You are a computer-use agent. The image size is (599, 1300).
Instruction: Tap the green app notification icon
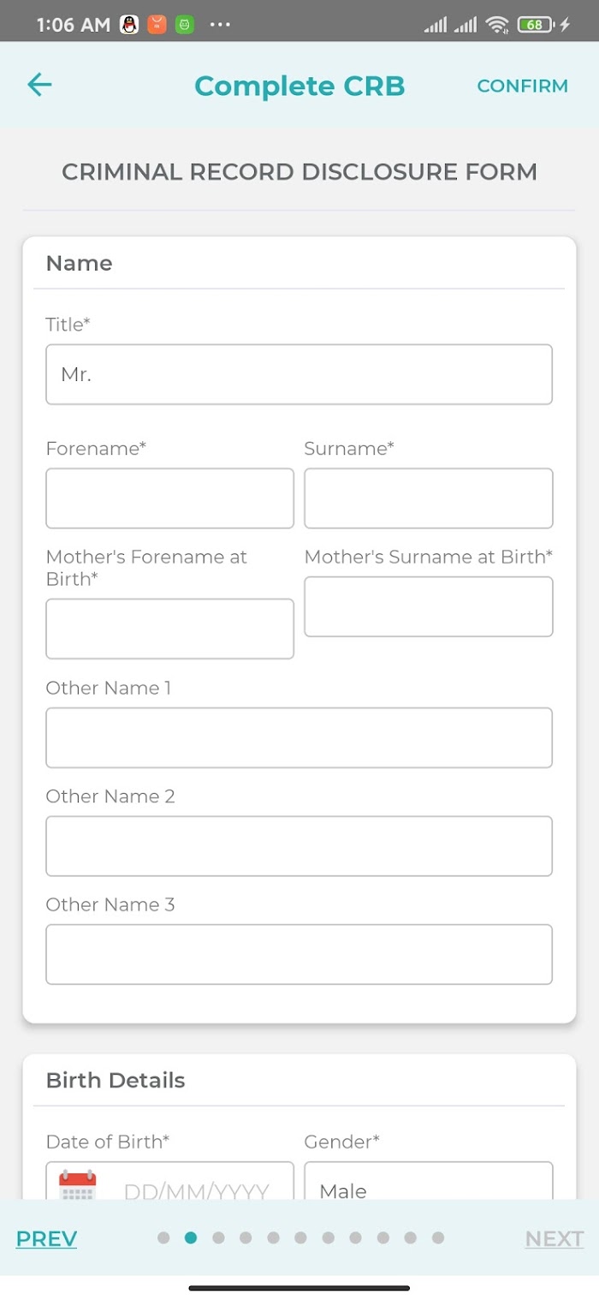click(x=184, y=25)
